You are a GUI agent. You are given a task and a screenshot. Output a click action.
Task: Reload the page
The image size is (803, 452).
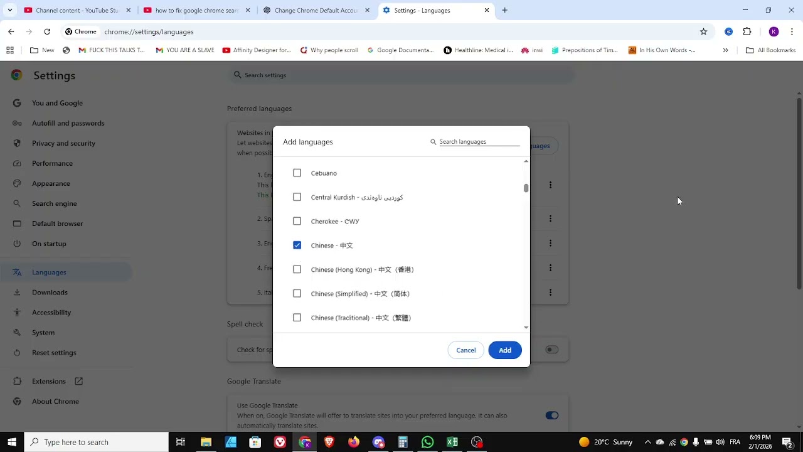click(47, 31)
